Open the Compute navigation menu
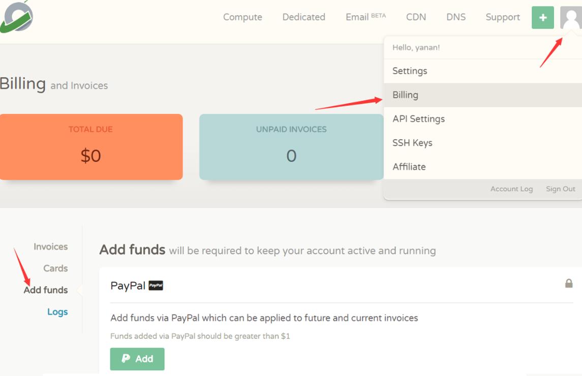This screenshot has height=376, width=582. coord(242,17)
